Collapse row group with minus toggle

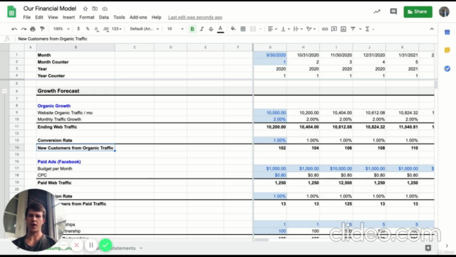pos(4,91)
